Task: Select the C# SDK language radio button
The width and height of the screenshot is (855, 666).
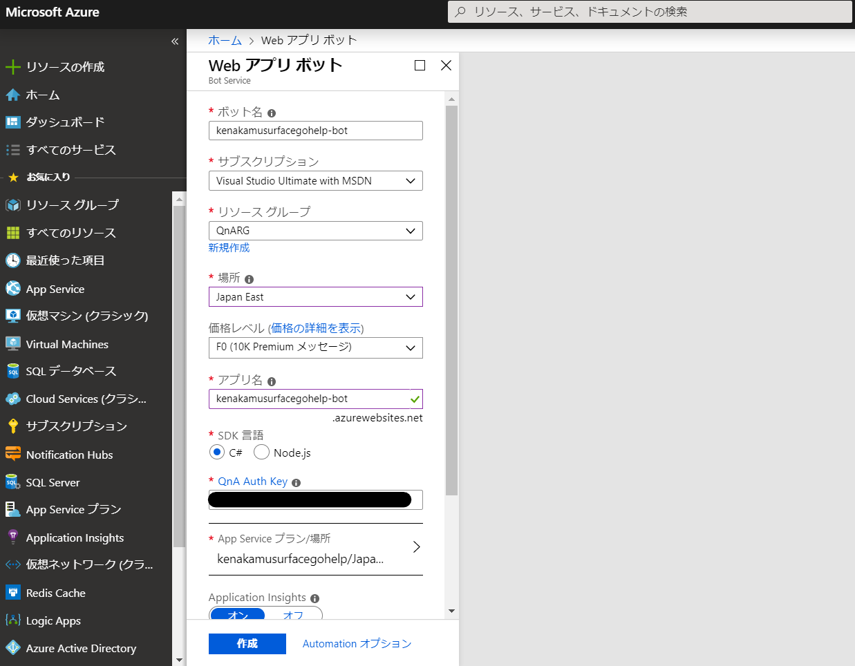Action: coord(217,453)
